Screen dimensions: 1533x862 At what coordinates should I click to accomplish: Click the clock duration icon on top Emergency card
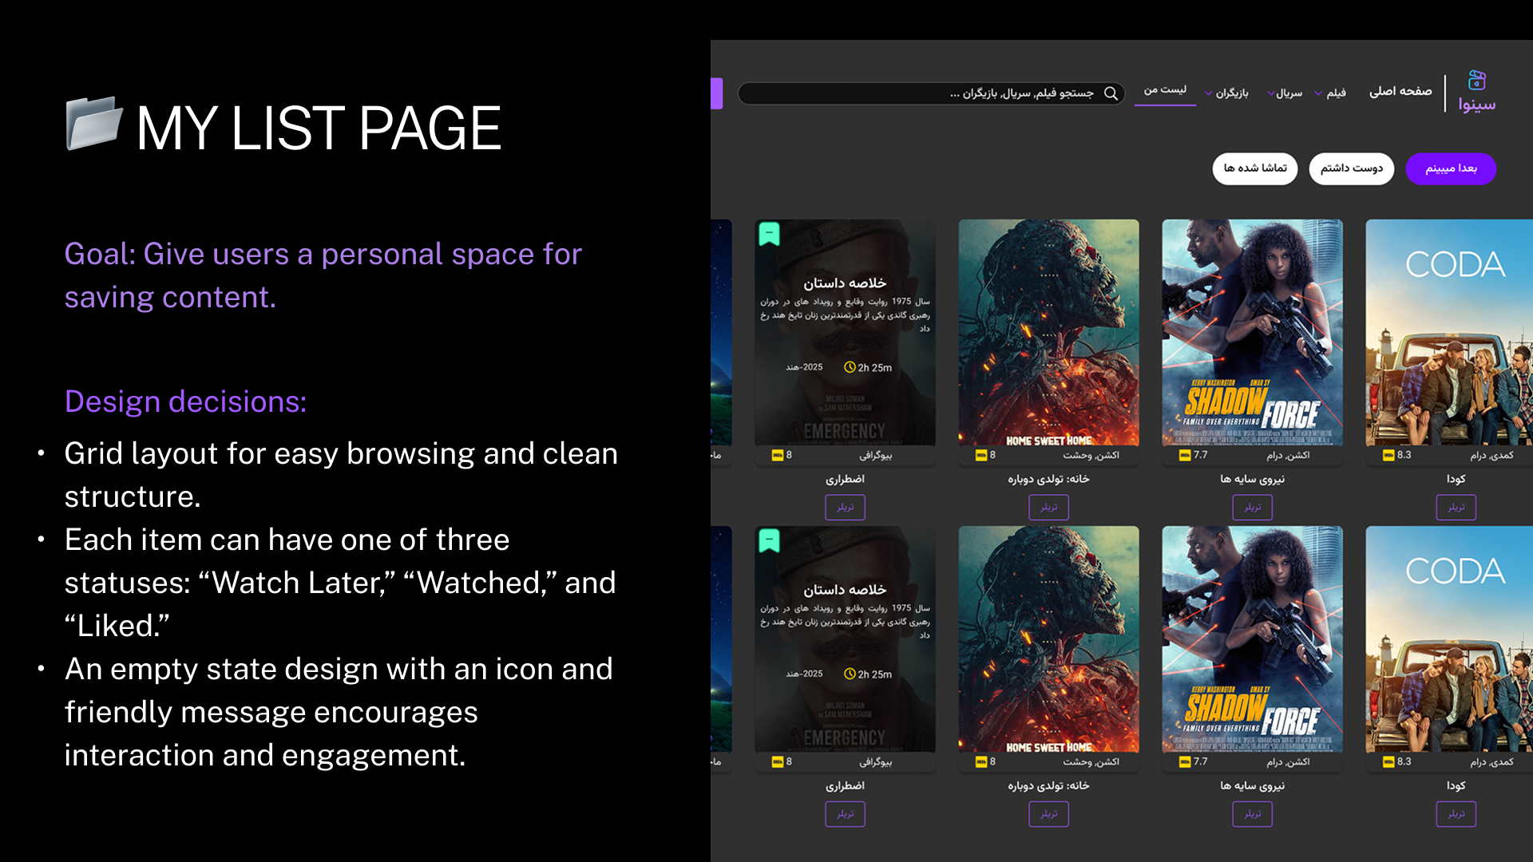[x=850, y=367]
